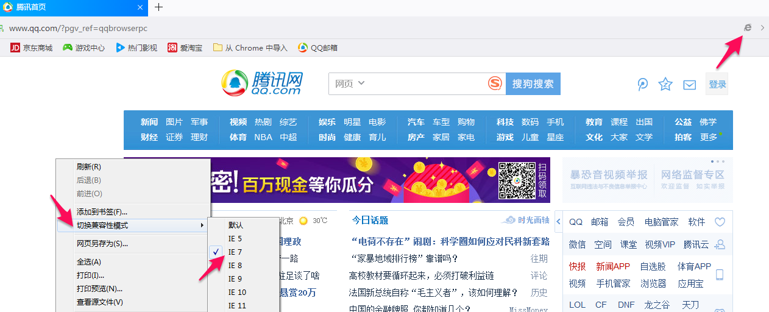Screen dimensions: 769x312
Task: Open the 公益 navigation link
Action: pos(683,122)
